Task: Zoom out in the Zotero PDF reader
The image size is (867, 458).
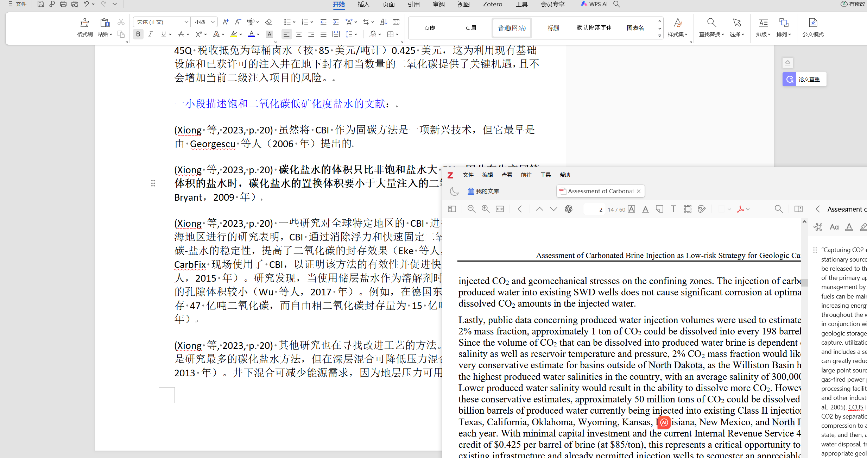Action: (x=471, y=209)
